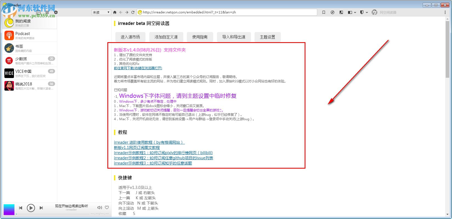
Task: Click the Windows下字体问题 notice text
Action: [178, 96]
